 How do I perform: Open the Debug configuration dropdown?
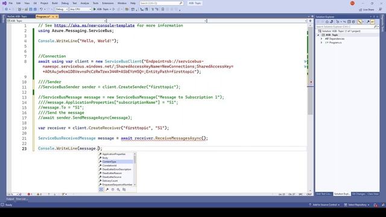[62, 9]
